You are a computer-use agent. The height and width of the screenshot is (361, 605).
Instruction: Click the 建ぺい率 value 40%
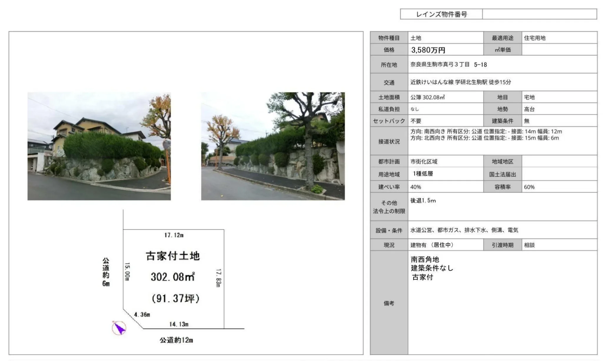pos(416,187)
